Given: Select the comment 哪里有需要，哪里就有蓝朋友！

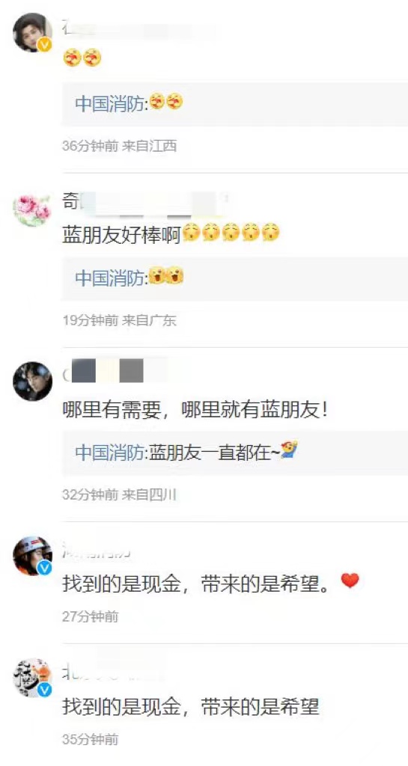Looking at the screenshot, I should pos(195,411).
